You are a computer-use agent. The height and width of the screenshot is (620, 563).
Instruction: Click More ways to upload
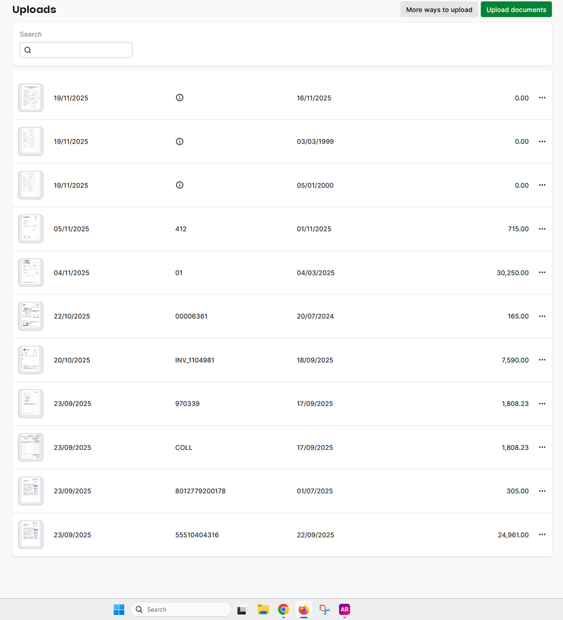pos(439,9)
